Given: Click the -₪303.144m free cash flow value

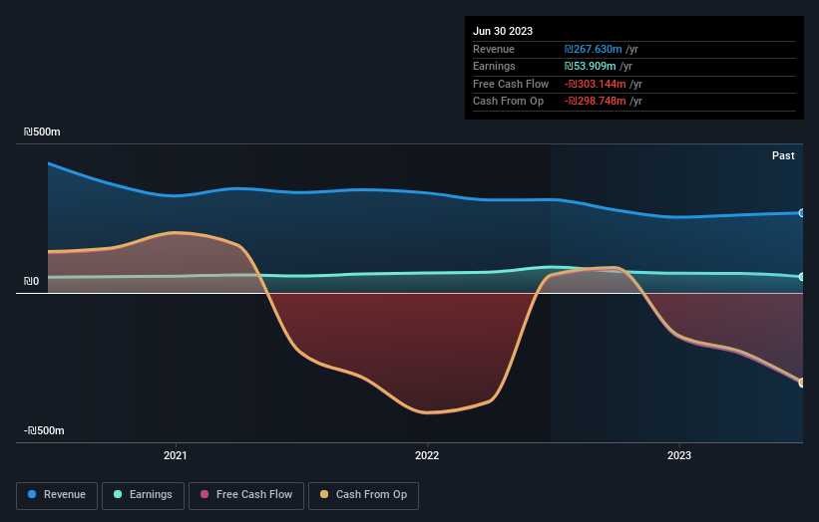Looking at the screenshot, I should coord(595,84).
